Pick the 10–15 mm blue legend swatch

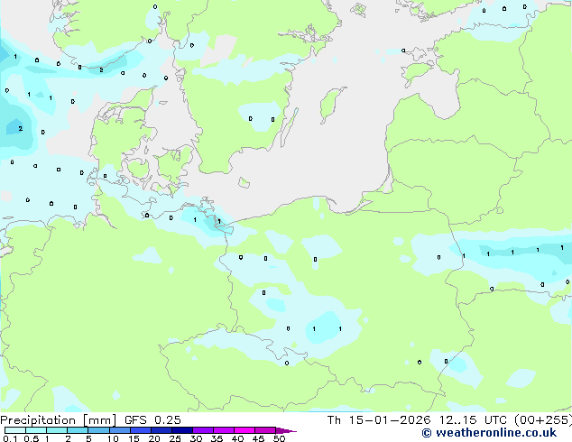[x=119, y=430]
